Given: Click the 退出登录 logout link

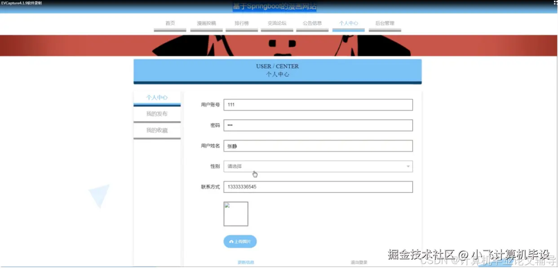Looking at the screenshot, I should [359, 262].
